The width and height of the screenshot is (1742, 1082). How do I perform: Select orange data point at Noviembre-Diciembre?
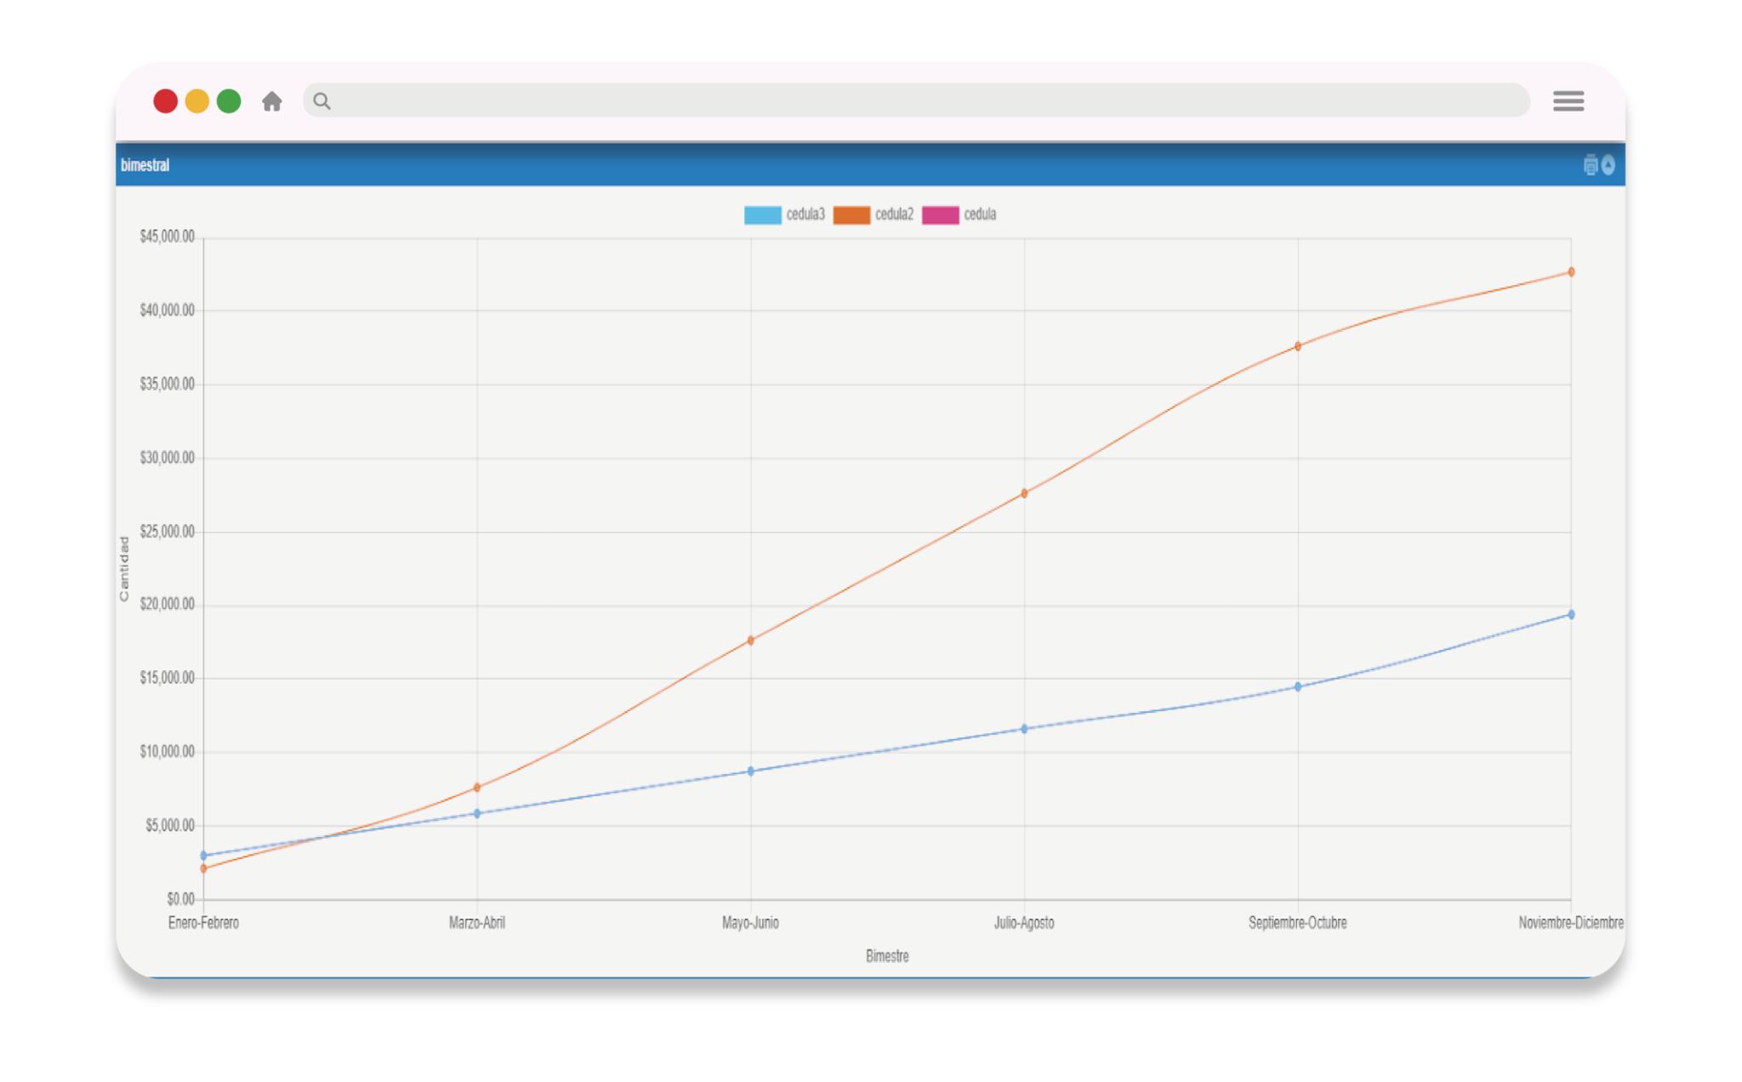[1571, 272]
